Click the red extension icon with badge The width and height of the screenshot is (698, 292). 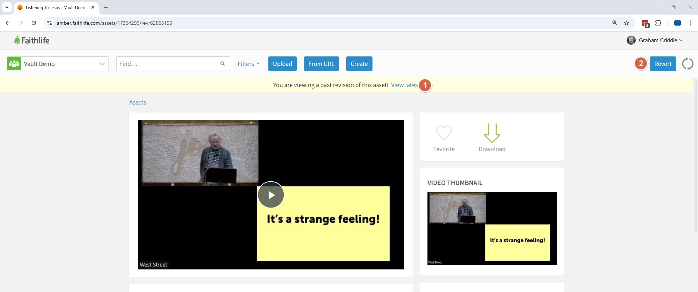point(645,23)
